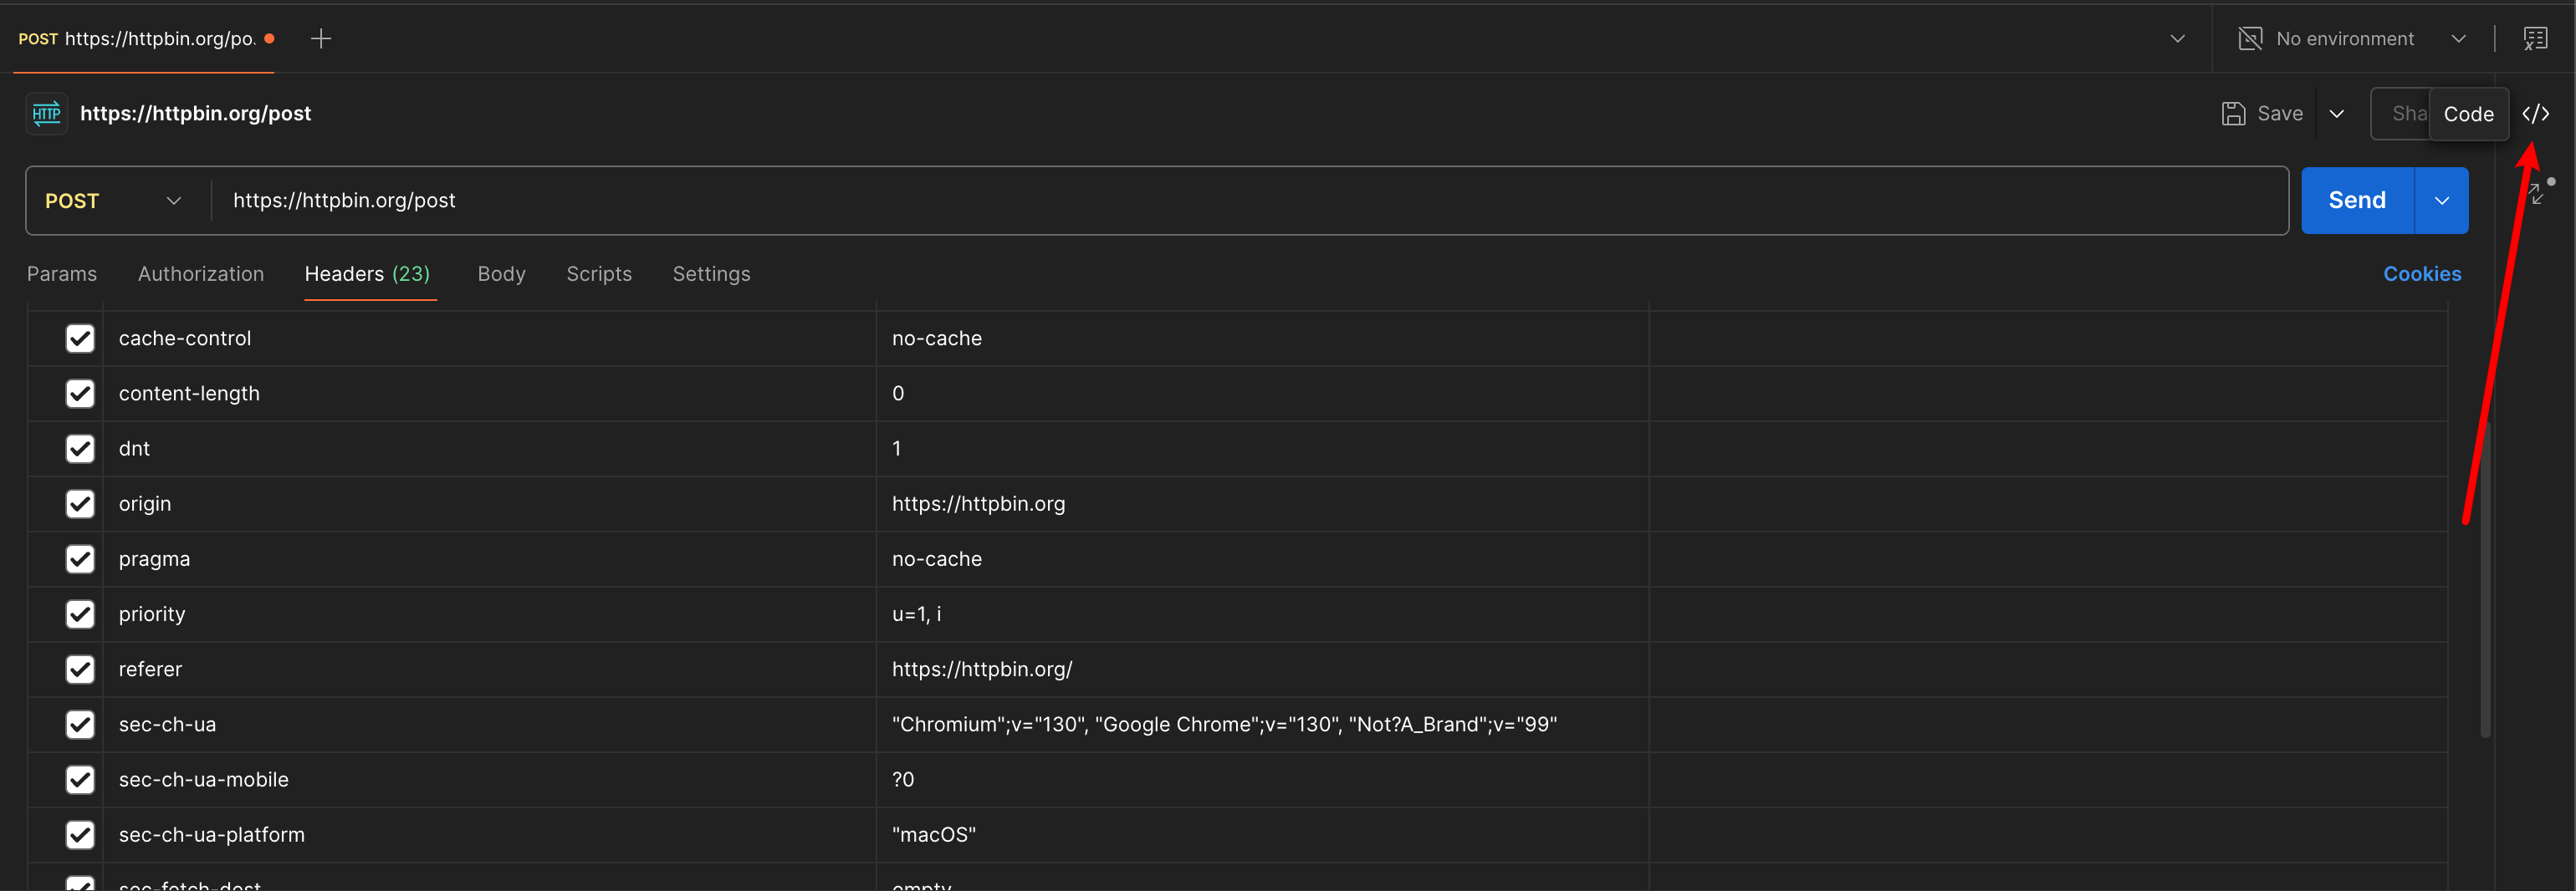
Task: Open the environment variables quick look icon
Action: (x=2535, y=39)
